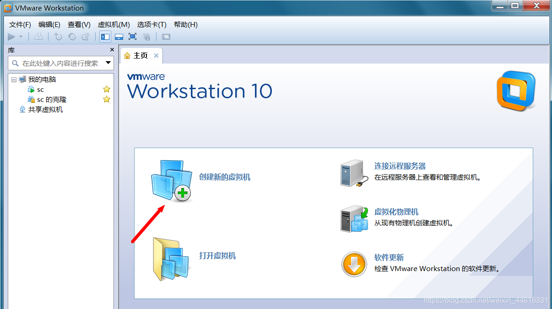Click the sc VM icon in library
The image size is (552, 309).
tap(31, 90)
